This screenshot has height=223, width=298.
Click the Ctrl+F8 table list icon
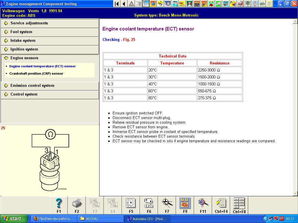pyautogui.click(x=239, y=205)
